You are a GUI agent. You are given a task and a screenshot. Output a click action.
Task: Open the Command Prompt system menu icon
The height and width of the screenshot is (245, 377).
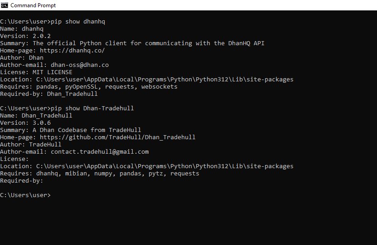point(5,5)
